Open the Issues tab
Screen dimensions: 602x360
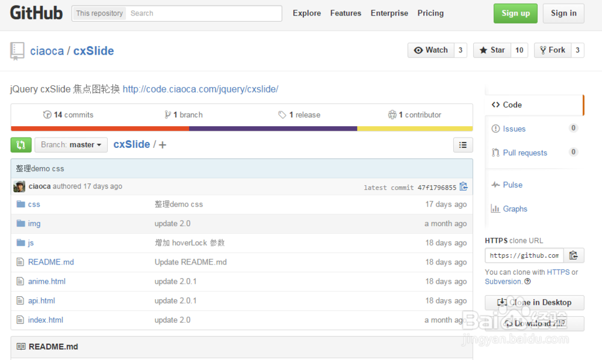click(514, 129)
